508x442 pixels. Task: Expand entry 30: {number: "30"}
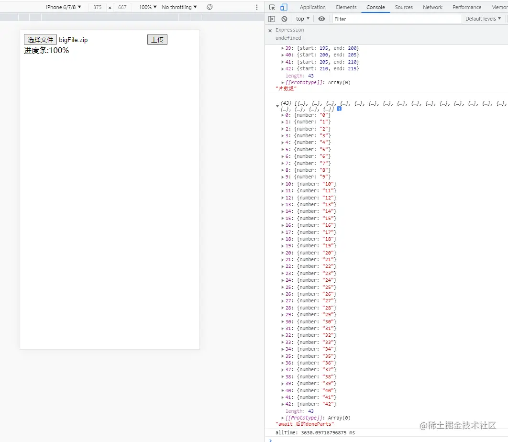point(283,321)
